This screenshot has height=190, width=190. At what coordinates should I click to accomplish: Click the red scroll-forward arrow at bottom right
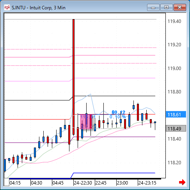(x=182, y=182)
